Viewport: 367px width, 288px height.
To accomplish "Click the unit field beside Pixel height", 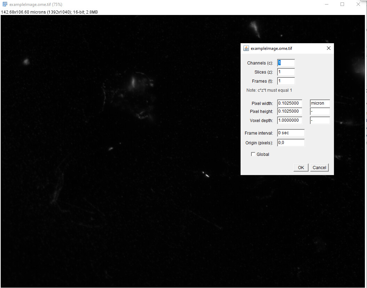I will coord(319,111).
